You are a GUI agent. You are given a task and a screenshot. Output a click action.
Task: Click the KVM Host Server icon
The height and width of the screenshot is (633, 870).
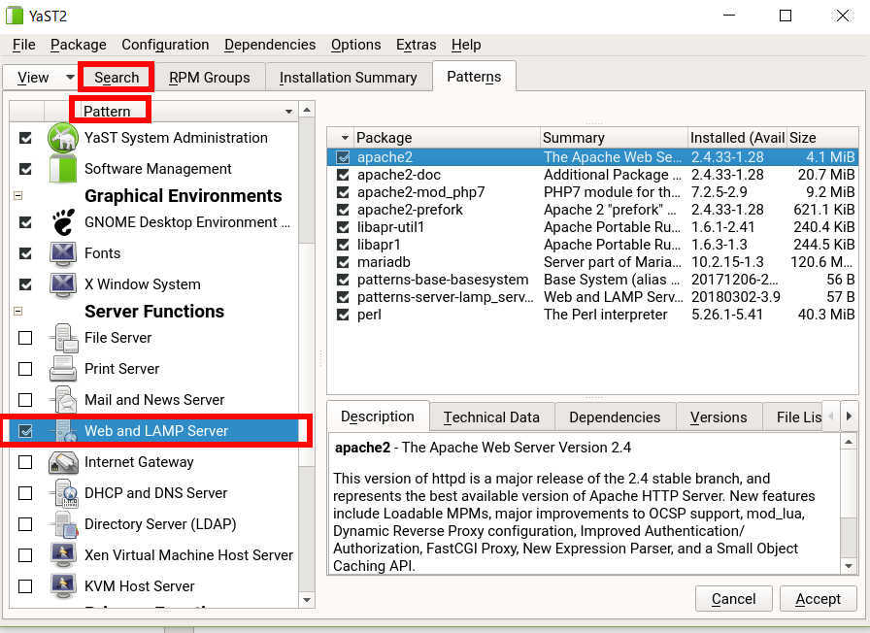click(x=63, y=586)
